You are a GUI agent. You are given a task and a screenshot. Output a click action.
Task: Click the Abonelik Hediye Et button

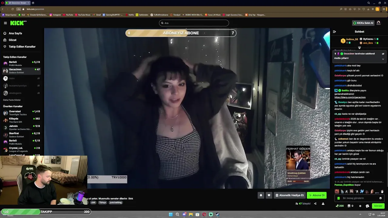tap(289, 195)
